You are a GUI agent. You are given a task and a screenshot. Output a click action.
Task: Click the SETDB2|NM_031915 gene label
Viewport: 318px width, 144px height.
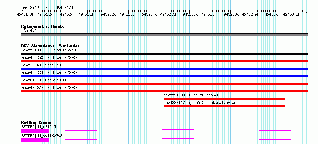click(39, 127)
